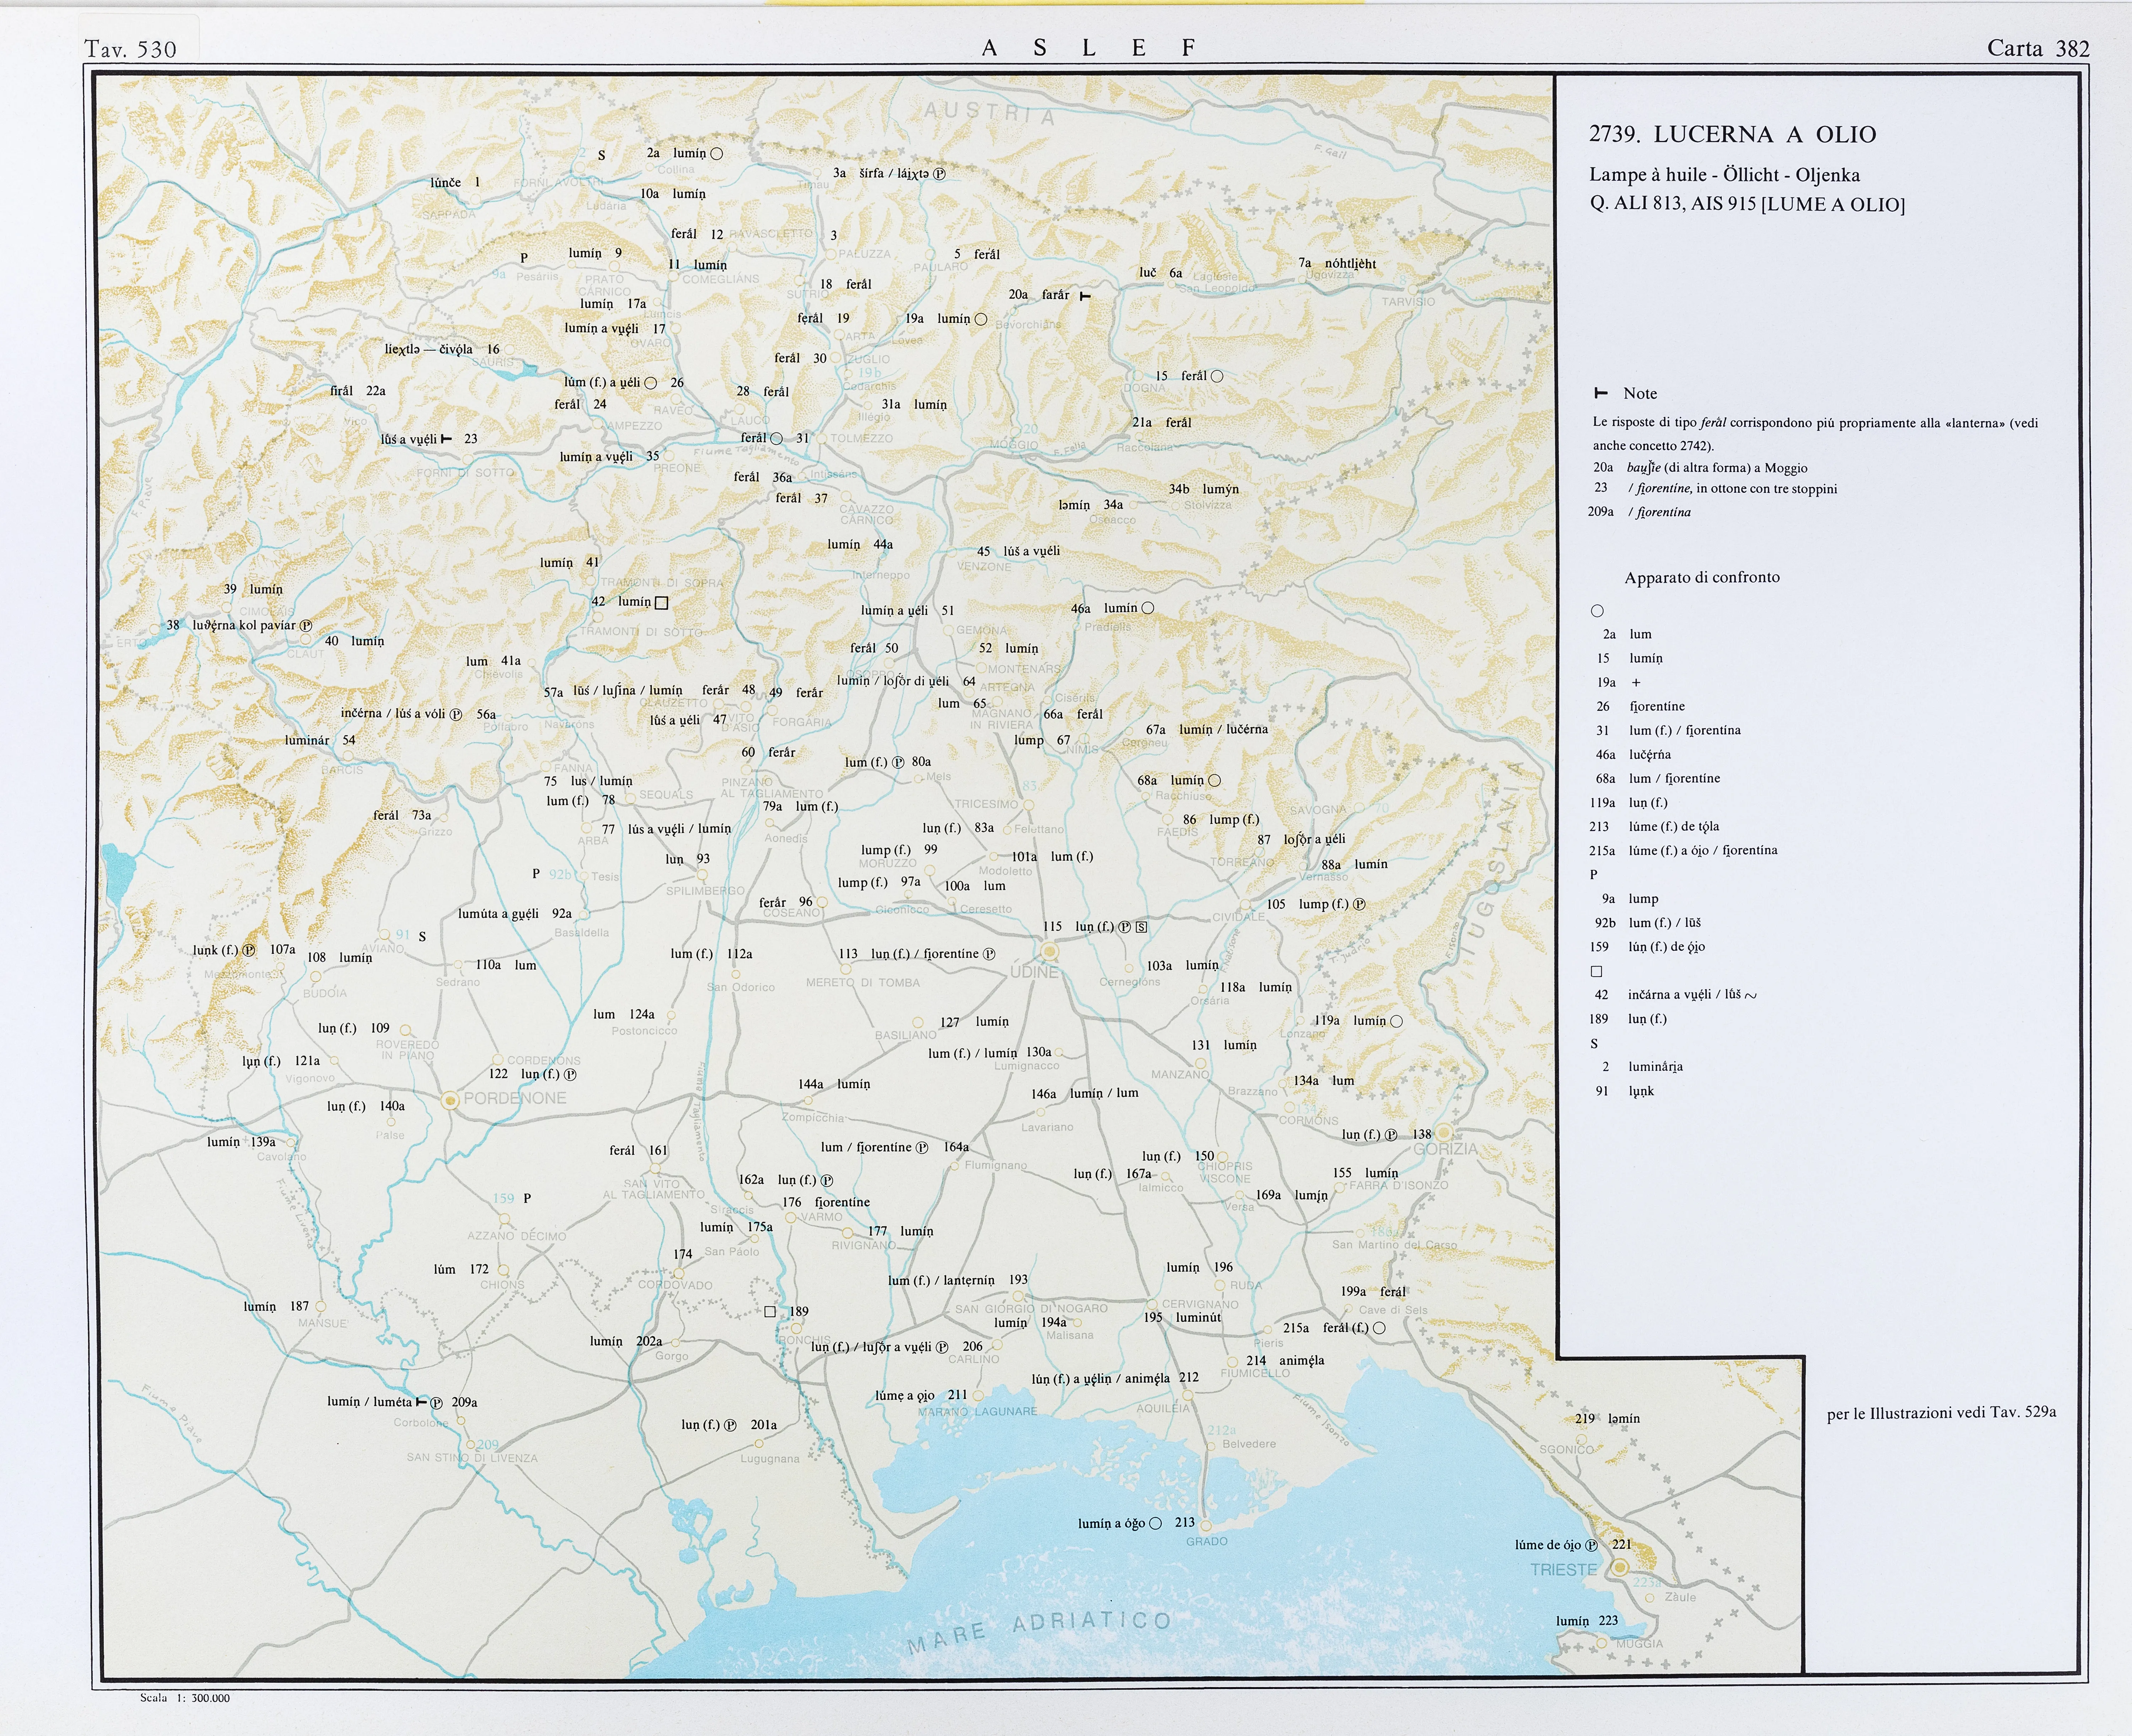The image size is (2132, 1736).
Task: Click the square symbol beside 42 lumin
Action: (x=661, y=603)
